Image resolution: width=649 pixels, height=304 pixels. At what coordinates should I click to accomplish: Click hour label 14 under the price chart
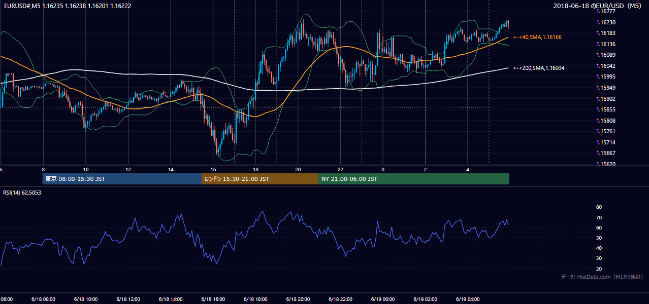coord(171,169)
